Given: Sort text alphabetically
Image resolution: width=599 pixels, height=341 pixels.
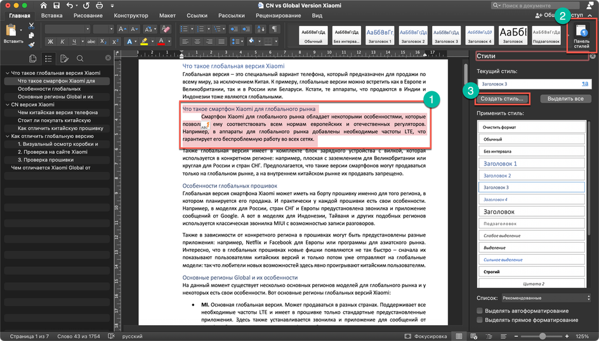Looking at the screenshot, I should point(261,29).
